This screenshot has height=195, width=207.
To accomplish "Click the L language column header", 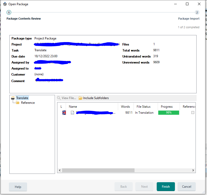I will pyautogui.click(x=61, y=107).
